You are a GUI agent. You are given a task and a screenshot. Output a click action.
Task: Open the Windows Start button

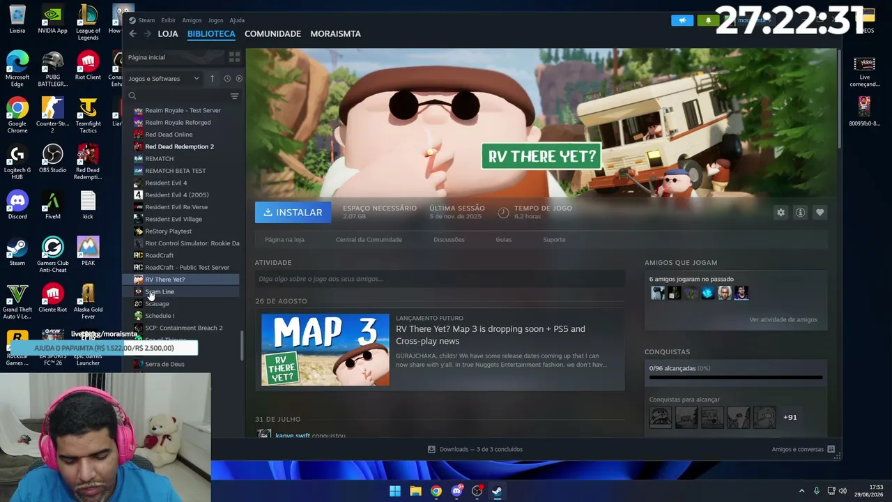pos(395,491)
